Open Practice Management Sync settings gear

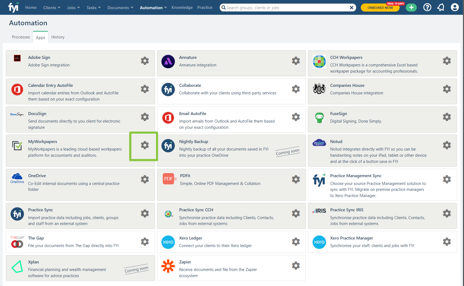click(447, 179)
